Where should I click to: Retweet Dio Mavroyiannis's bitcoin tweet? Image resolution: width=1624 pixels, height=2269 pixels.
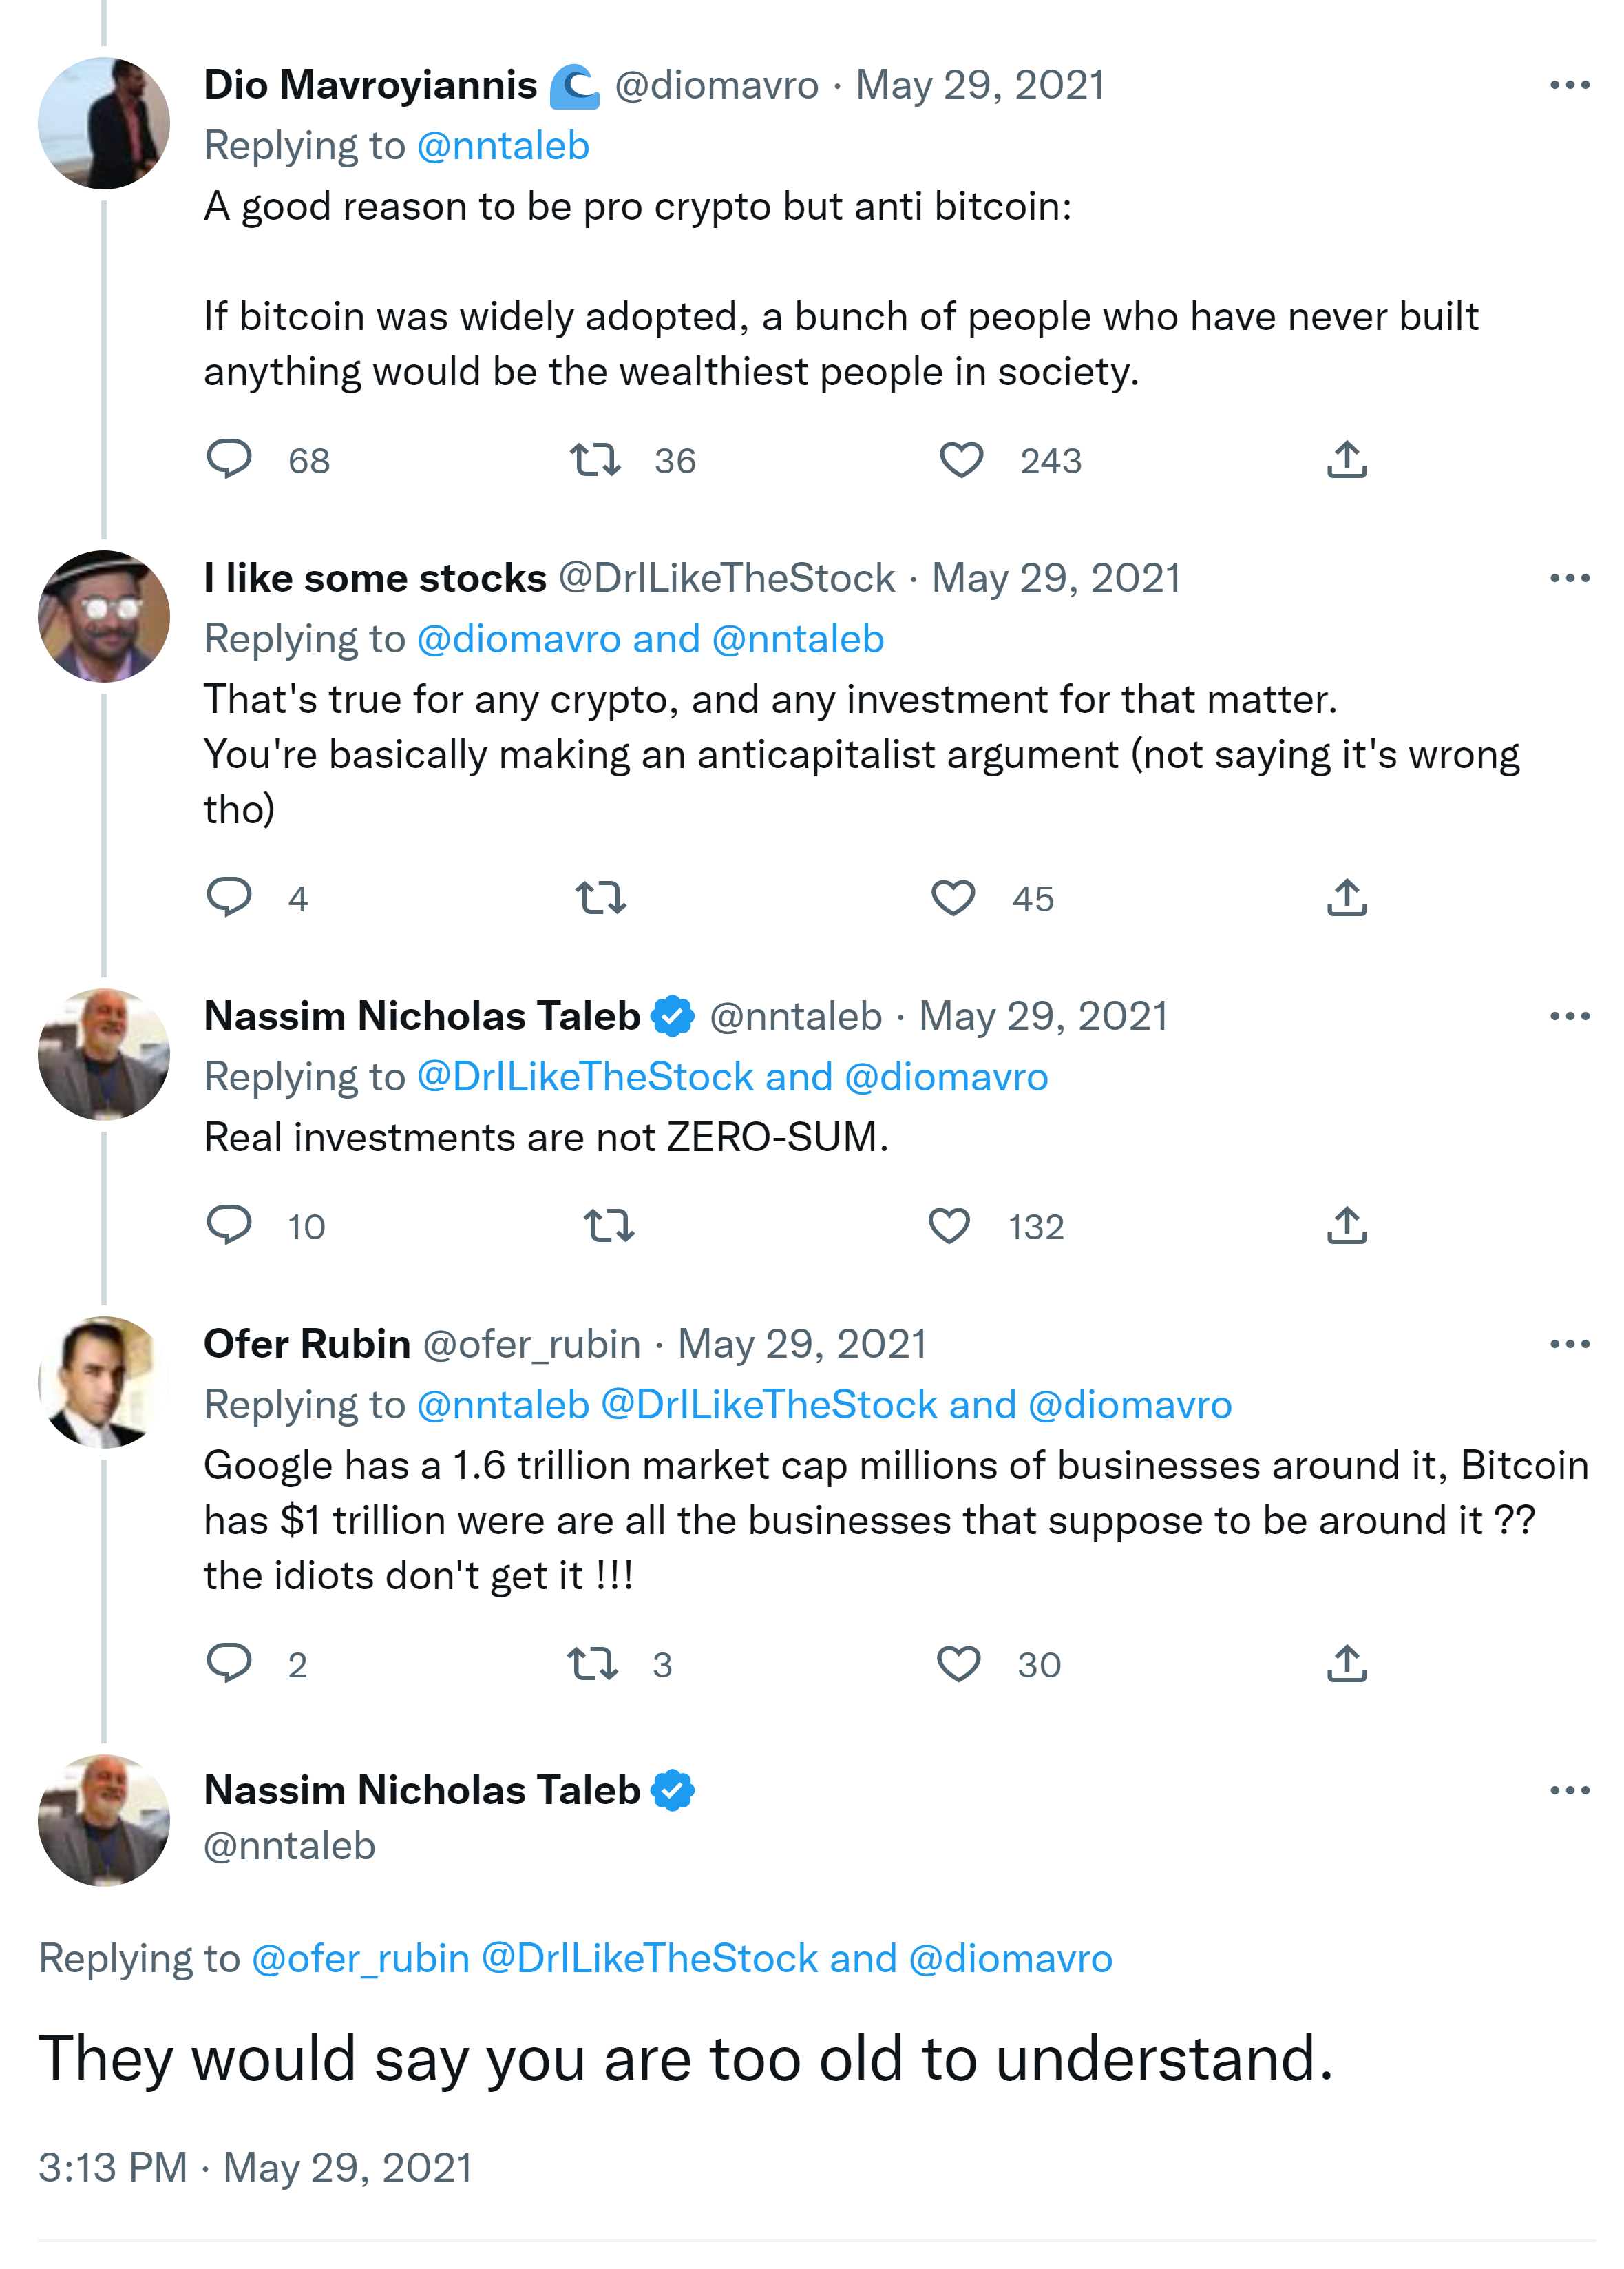pos(595,459)
